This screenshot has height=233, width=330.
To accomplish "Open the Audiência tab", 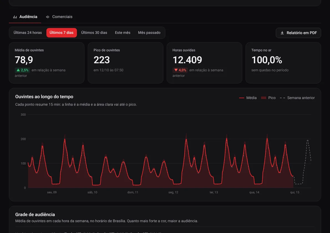I will 25,17.
